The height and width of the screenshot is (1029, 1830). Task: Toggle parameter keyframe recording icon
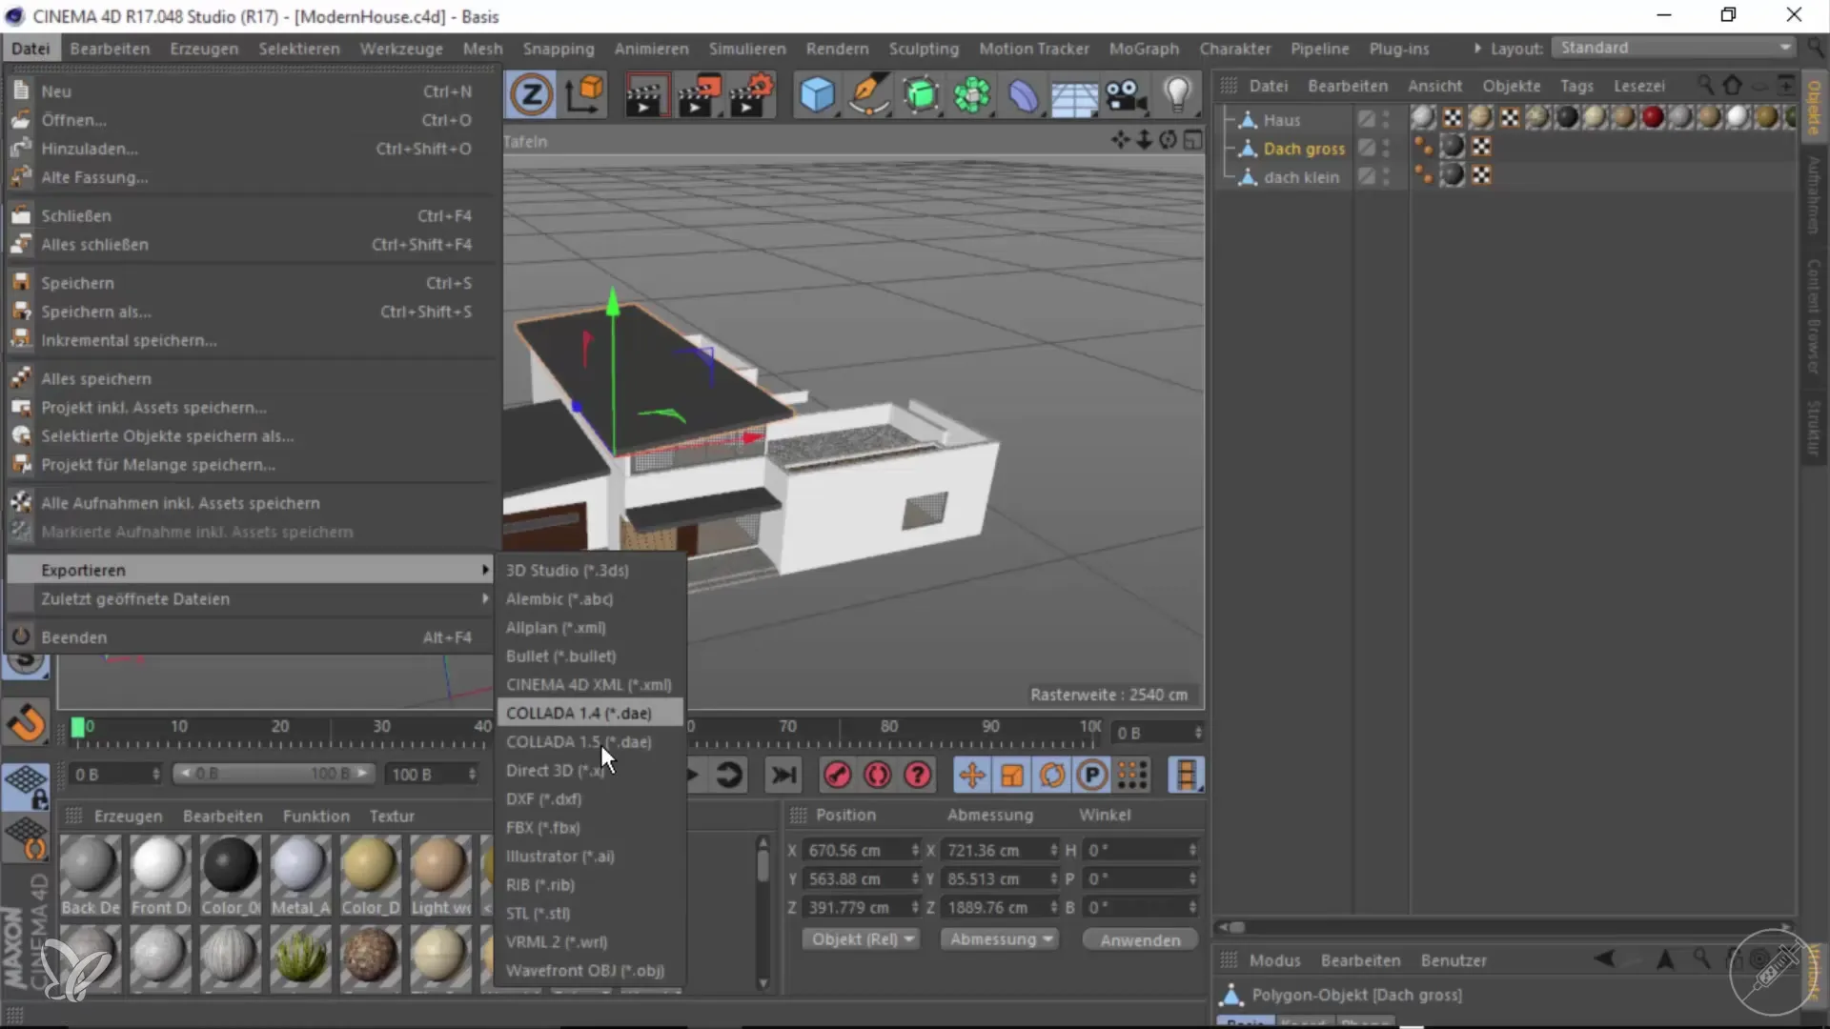(x=1091, y=775)
